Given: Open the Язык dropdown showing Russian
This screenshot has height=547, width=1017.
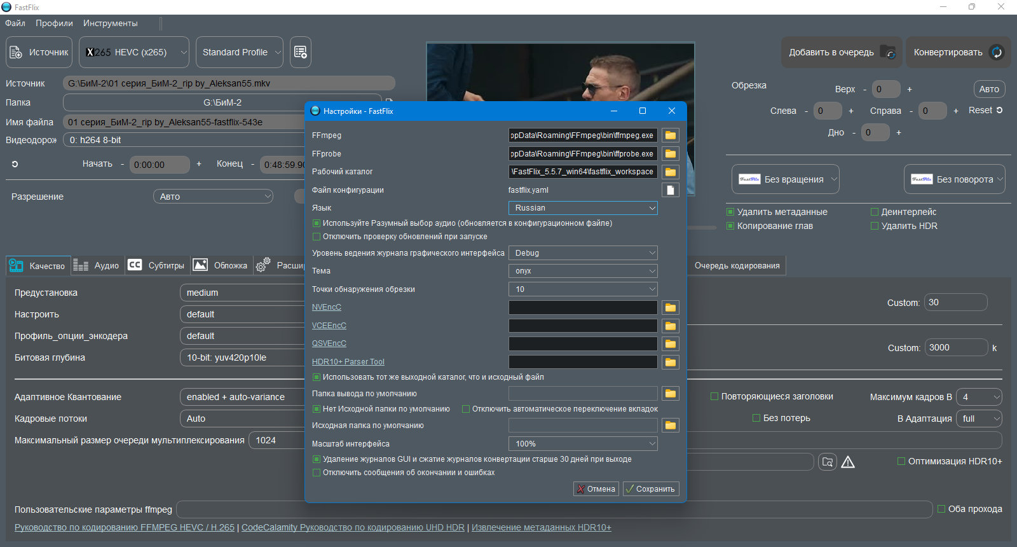Looking at the screenshot, I should pyautogui.click(x=583, y=208).
